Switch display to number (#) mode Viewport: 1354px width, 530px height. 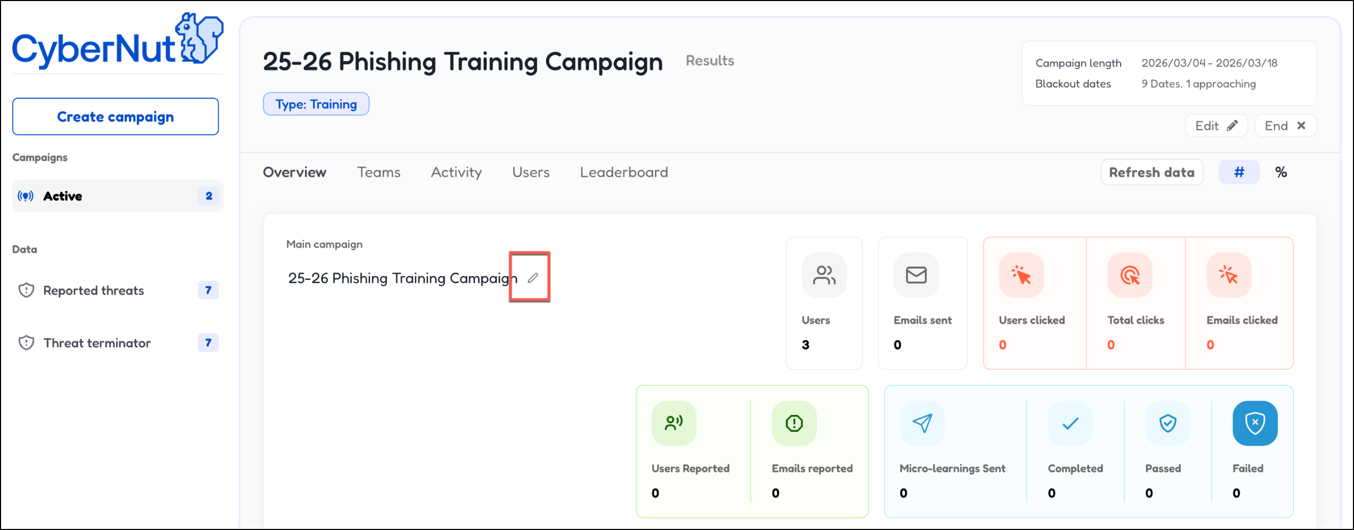(1239, 172)
